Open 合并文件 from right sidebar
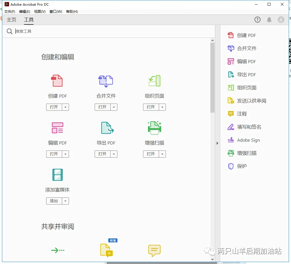 click(x=242, y=48)
